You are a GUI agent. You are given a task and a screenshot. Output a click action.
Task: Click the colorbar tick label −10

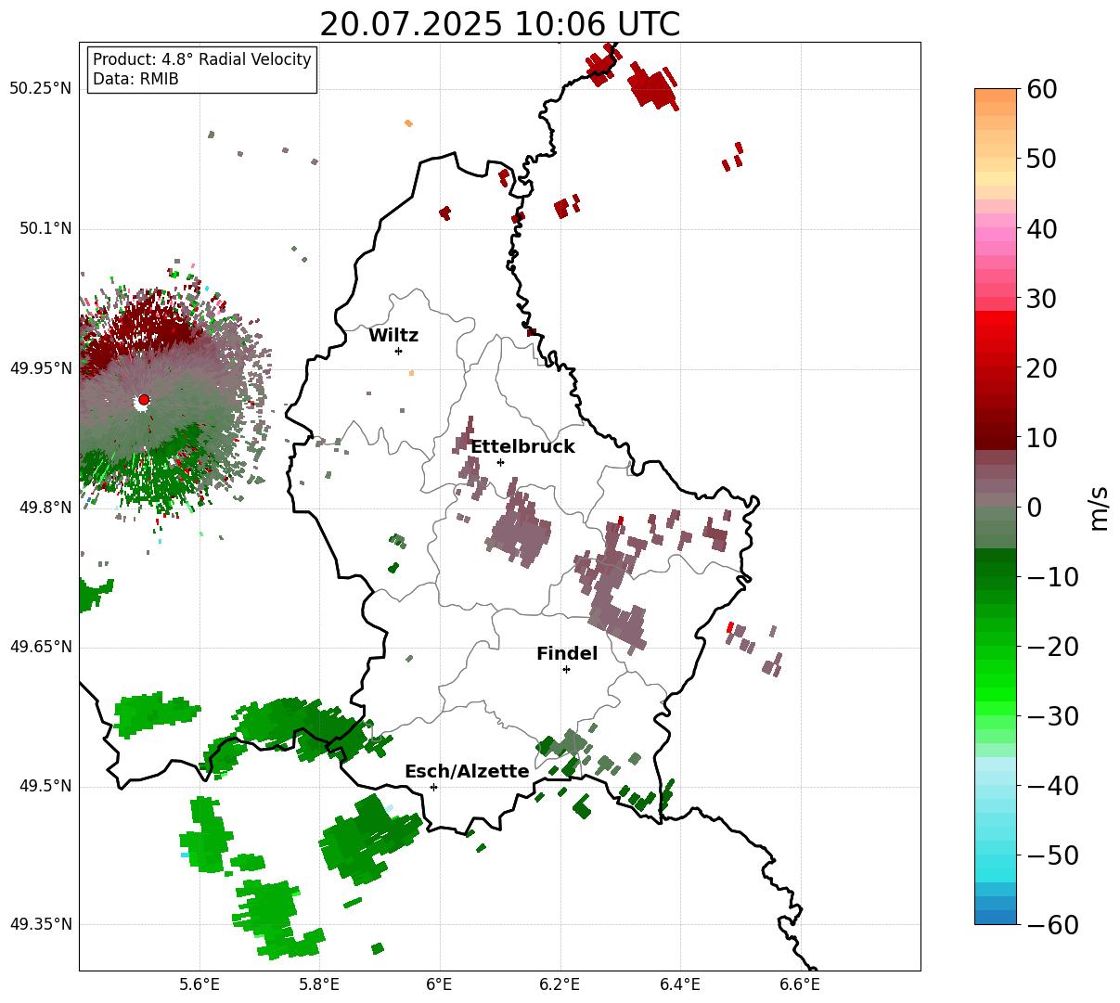(1052, 577)
